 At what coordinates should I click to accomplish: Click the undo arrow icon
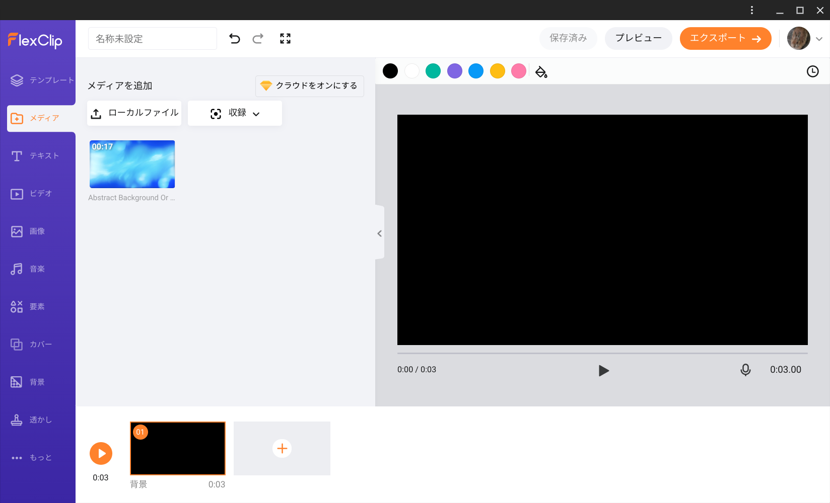pos(234,39)
